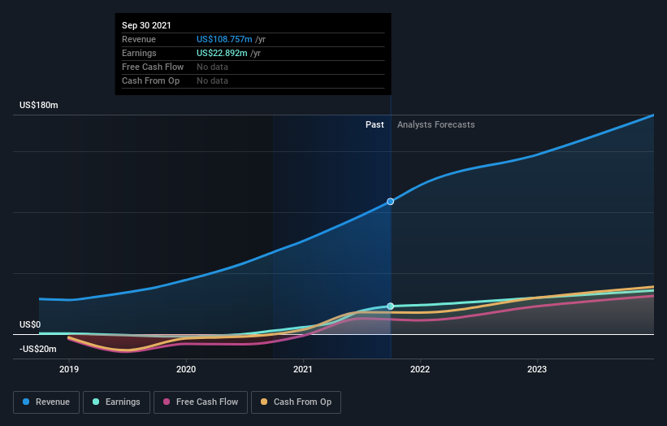
Task: Click the Analysts Forecasts label
Action: [x=436, y=124]
